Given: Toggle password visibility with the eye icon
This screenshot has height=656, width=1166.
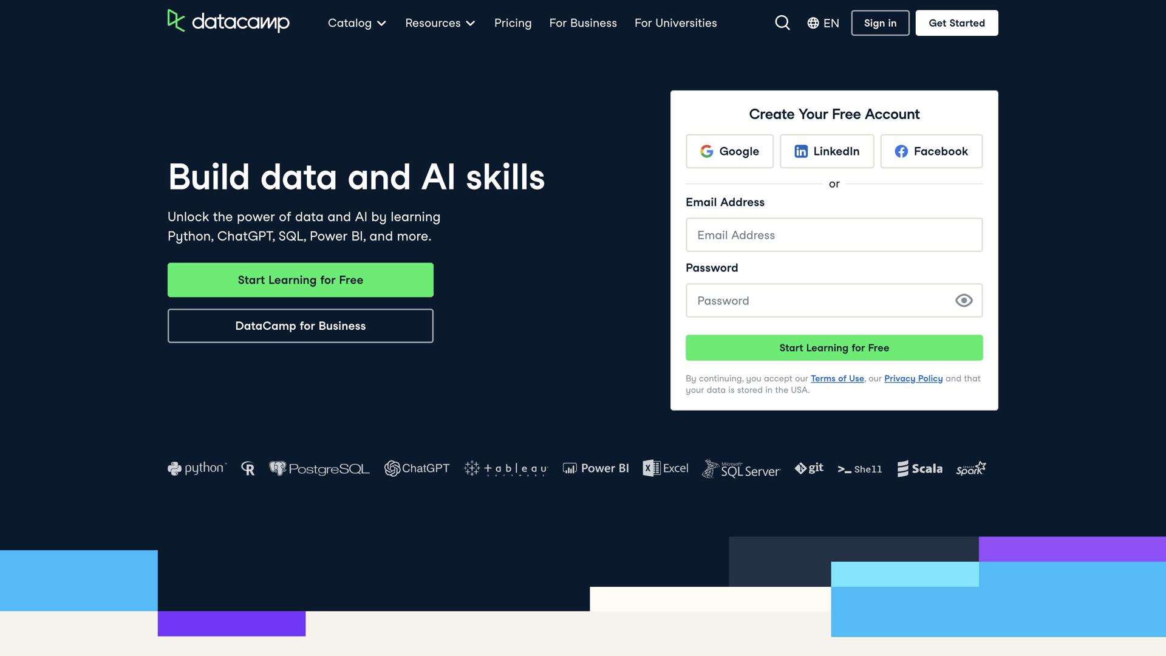Looking at the screenshot, I should [964, 300].
